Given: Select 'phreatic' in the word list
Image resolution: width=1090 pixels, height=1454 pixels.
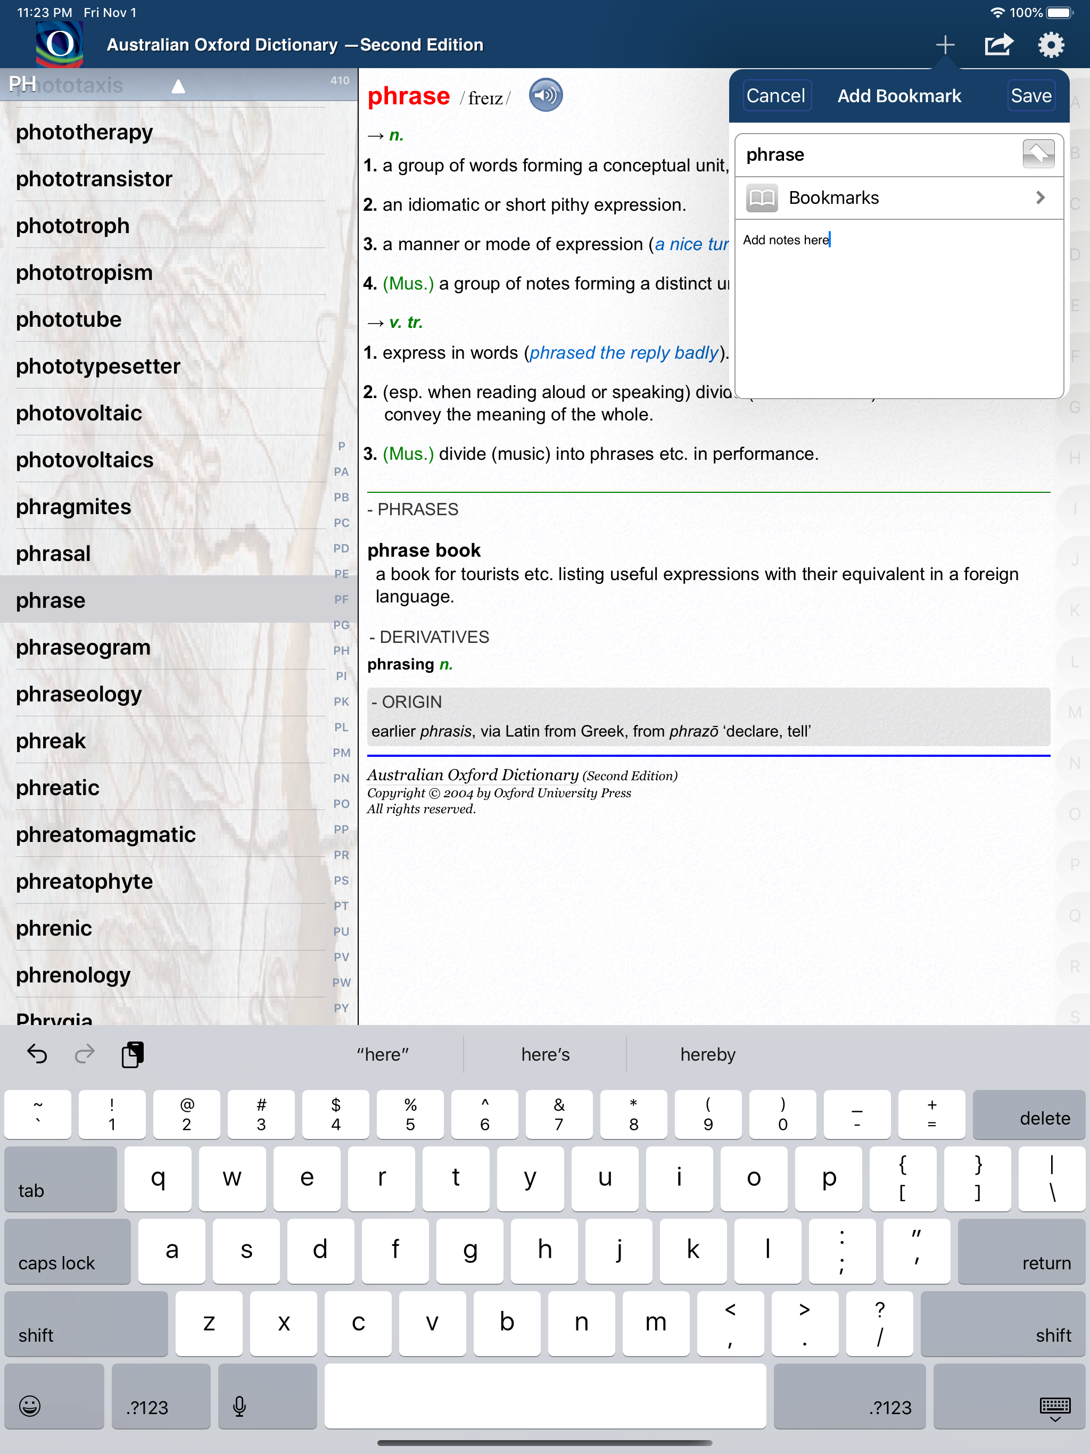Looking at the screenshot, I should point(171,788).
